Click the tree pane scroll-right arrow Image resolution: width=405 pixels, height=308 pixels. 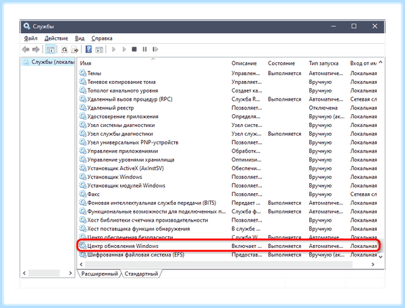click(70, 273)
